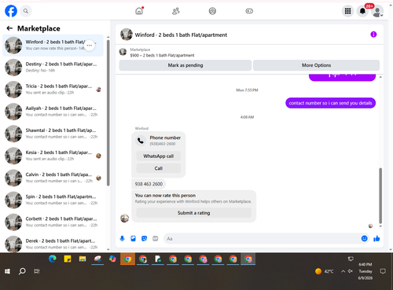Open the Gaming icon in top navigation

pos(249,11)
